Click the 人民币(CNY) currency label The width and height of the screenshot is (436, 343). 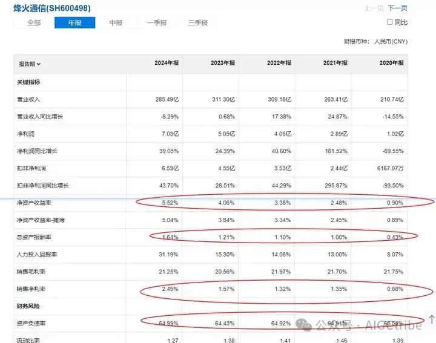391,41
